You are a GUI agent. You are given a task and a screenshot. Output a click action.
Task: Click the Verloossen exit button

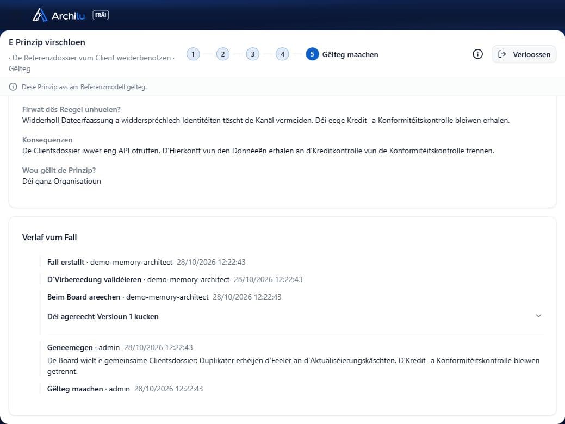click(x=524, y=54)
